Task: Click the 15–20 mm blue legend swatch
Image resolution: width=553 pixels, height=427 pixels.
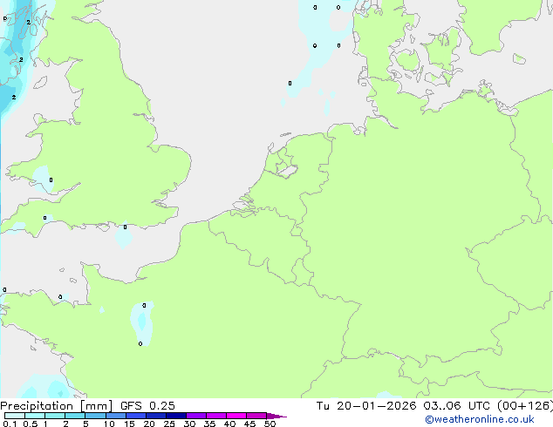Action: [136, 416]
